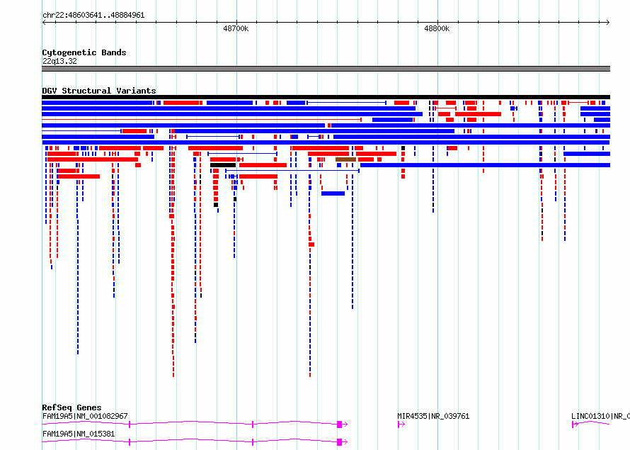This screenshot has width=630, height=450.
Task: Click the 48800k ruler position label
Action: [x=437, y=28]
